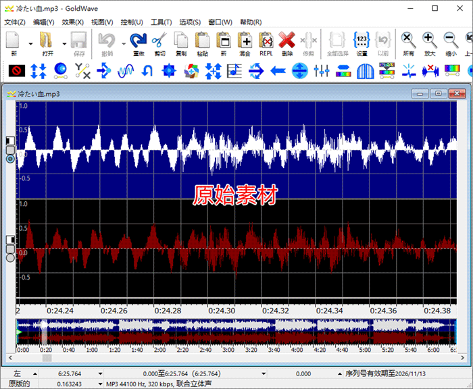Viewport: 473px width, 389px height.
Task: Apply the Censor effect (black box, red circle)
Action: click(x=17, y=71)
